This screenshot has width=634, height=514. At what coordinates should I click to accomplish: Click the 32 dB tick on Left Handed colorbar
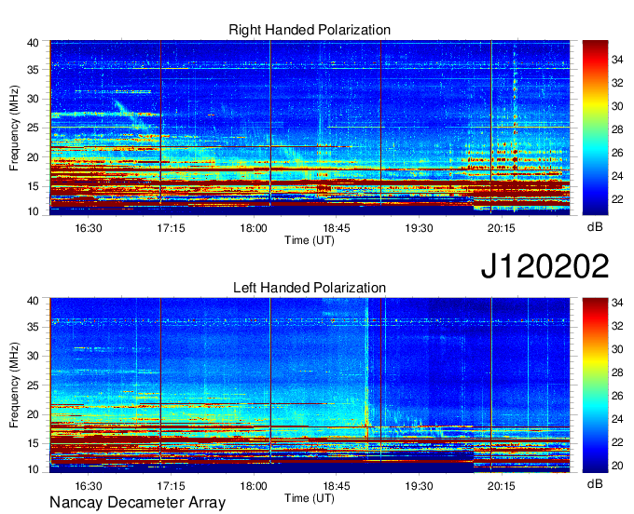pos(617,326)
